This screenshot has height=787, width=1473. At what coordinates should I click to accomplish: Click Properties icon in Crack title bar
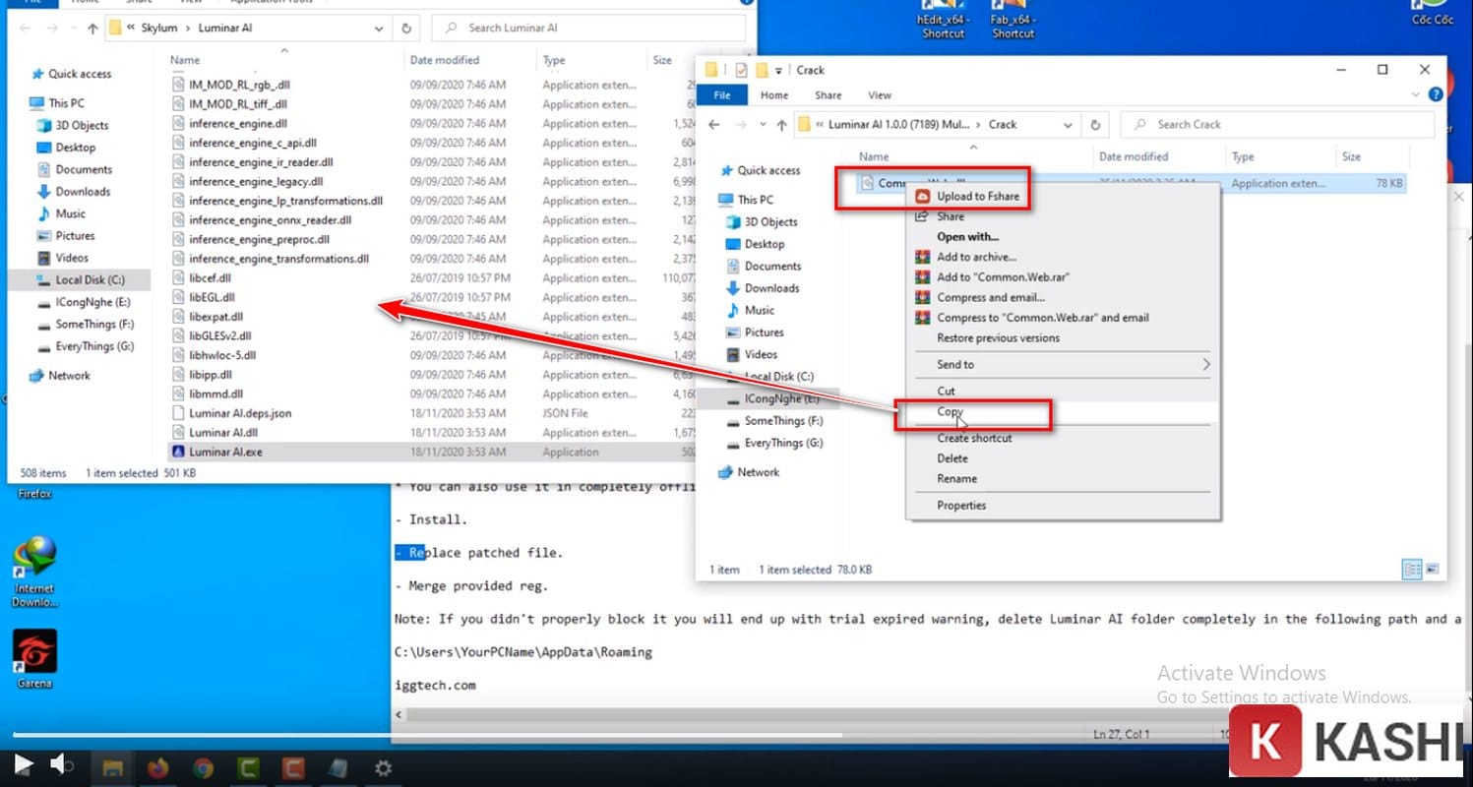click(x=742, y=70)
